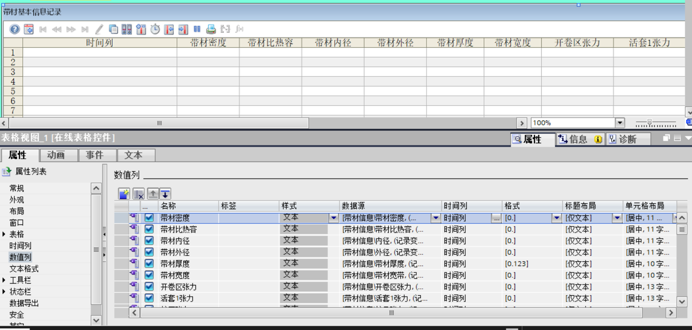Go to next record fast-forward icon
Viewport: 692px width, 330px height.
tap(71, 30)
